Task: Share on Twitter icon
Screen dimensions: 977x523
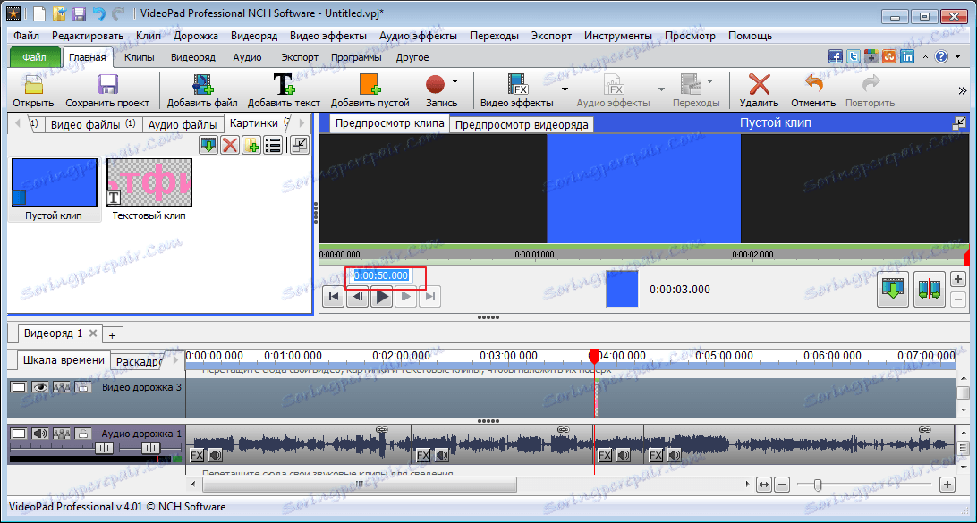Action: 854,56
